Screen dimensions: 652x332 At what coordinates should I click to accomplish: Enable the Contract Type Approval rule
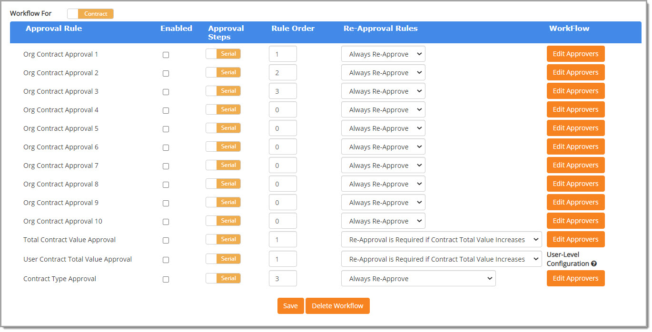pos(166,279)
